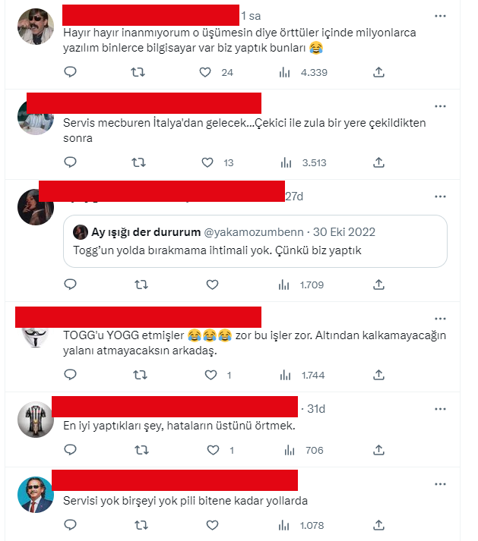The width and height of the screenshot is (478, 541).
Task: View analytics showing 1.744 views
Action: 302,375
